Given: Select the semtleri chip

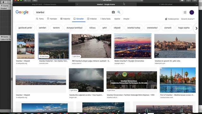Looking at the screenshot, I should (43, 28).
